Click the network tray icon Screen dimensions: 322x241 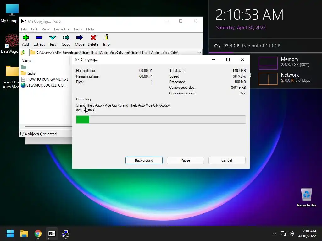(284, 233)
